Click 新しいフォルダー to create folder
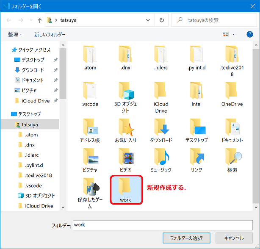 [50, 34]
